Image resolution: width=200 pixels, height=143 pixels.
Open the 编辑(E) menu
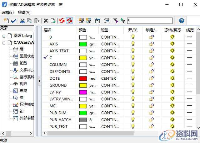pos(7,13)
